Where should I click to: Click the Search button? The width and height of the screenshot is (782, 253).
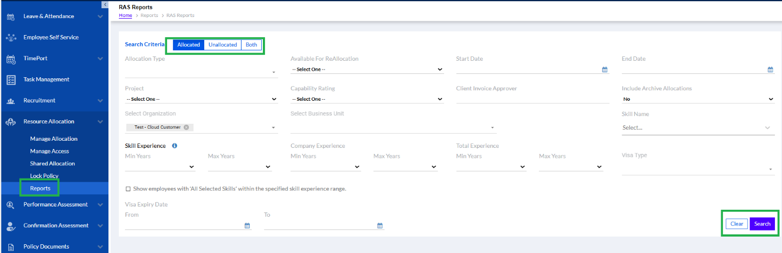(762, 223)
